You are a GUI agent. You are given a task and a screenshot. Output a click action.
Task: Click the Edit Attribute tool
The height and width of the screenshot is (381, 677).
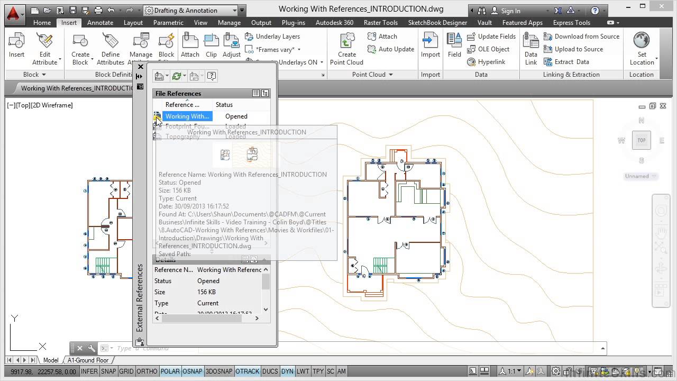(x=45, y=49)
